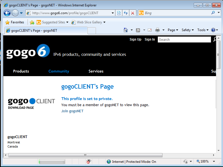Click the gogoCLIENT profile name text
The image size is (223, 167).
[x=17, y=137]
